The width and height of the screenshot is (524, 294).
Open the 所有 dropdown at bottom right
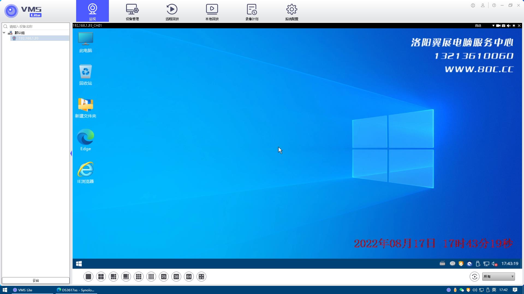click(498, 277)
